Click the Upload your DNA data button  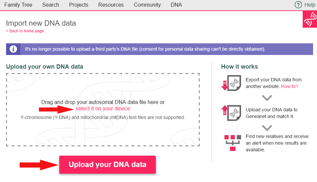click(108, 165)
